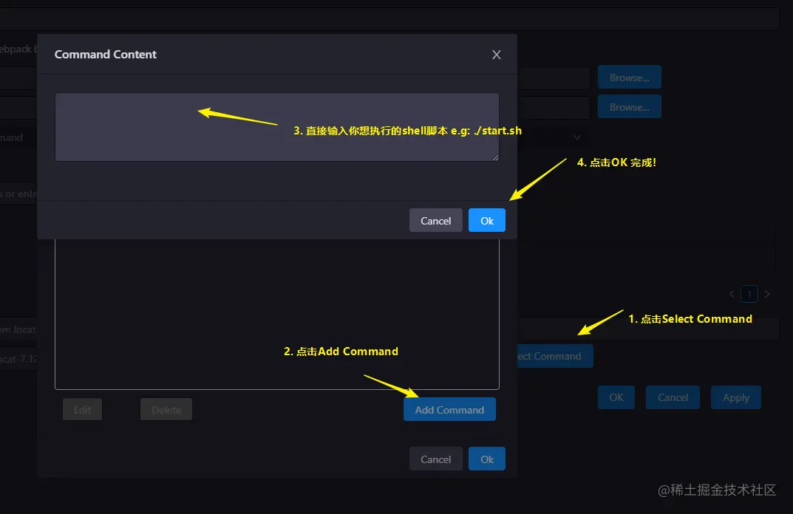
Task: Click the disabled Delete button
Action: click(x=166, y=409)
